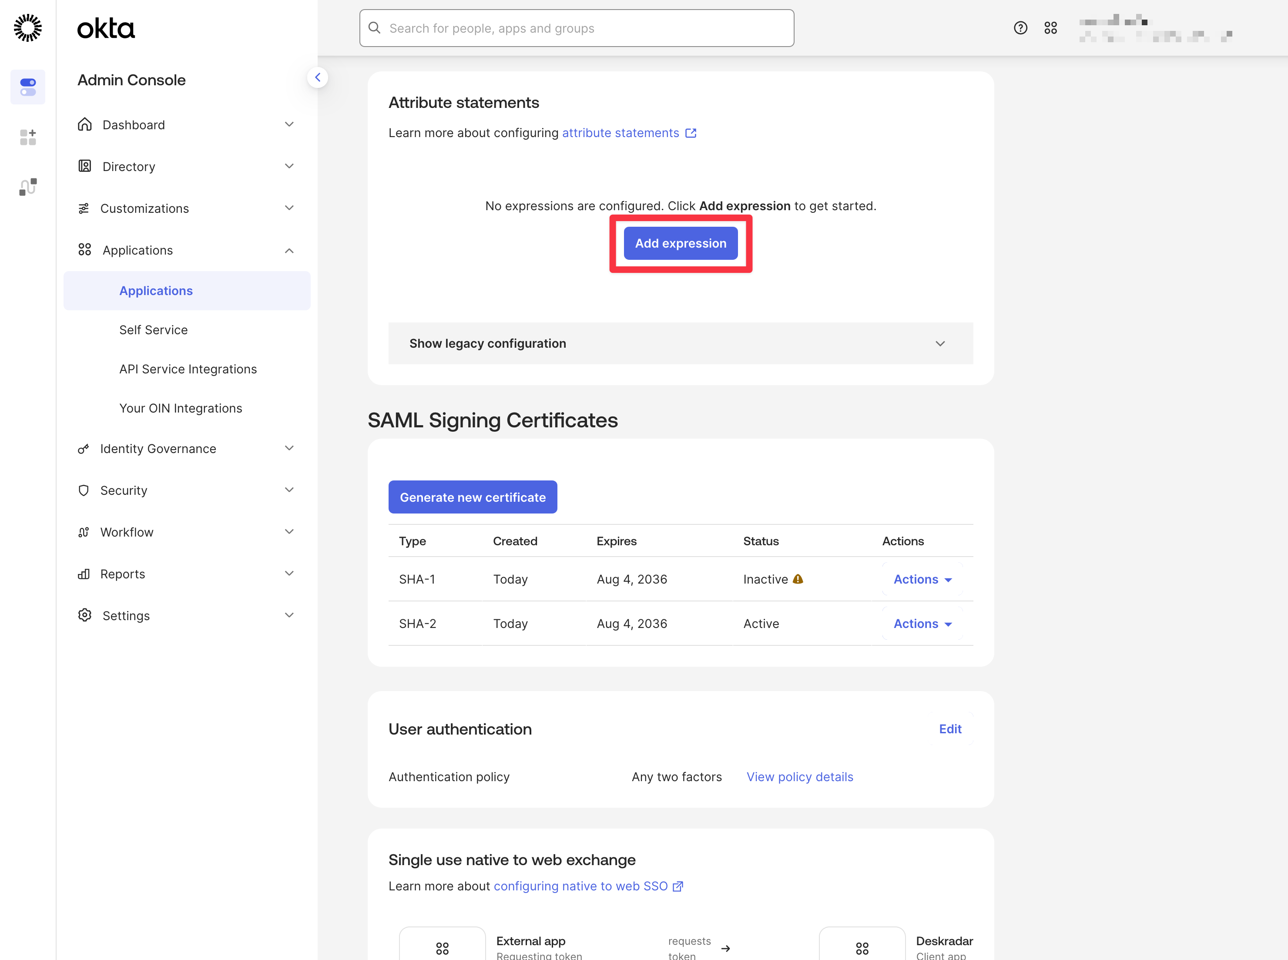The width and height of the screenshot is (1288, 960).
Task: Click the Reports bar chart icon
Action: tap(84, 574)
